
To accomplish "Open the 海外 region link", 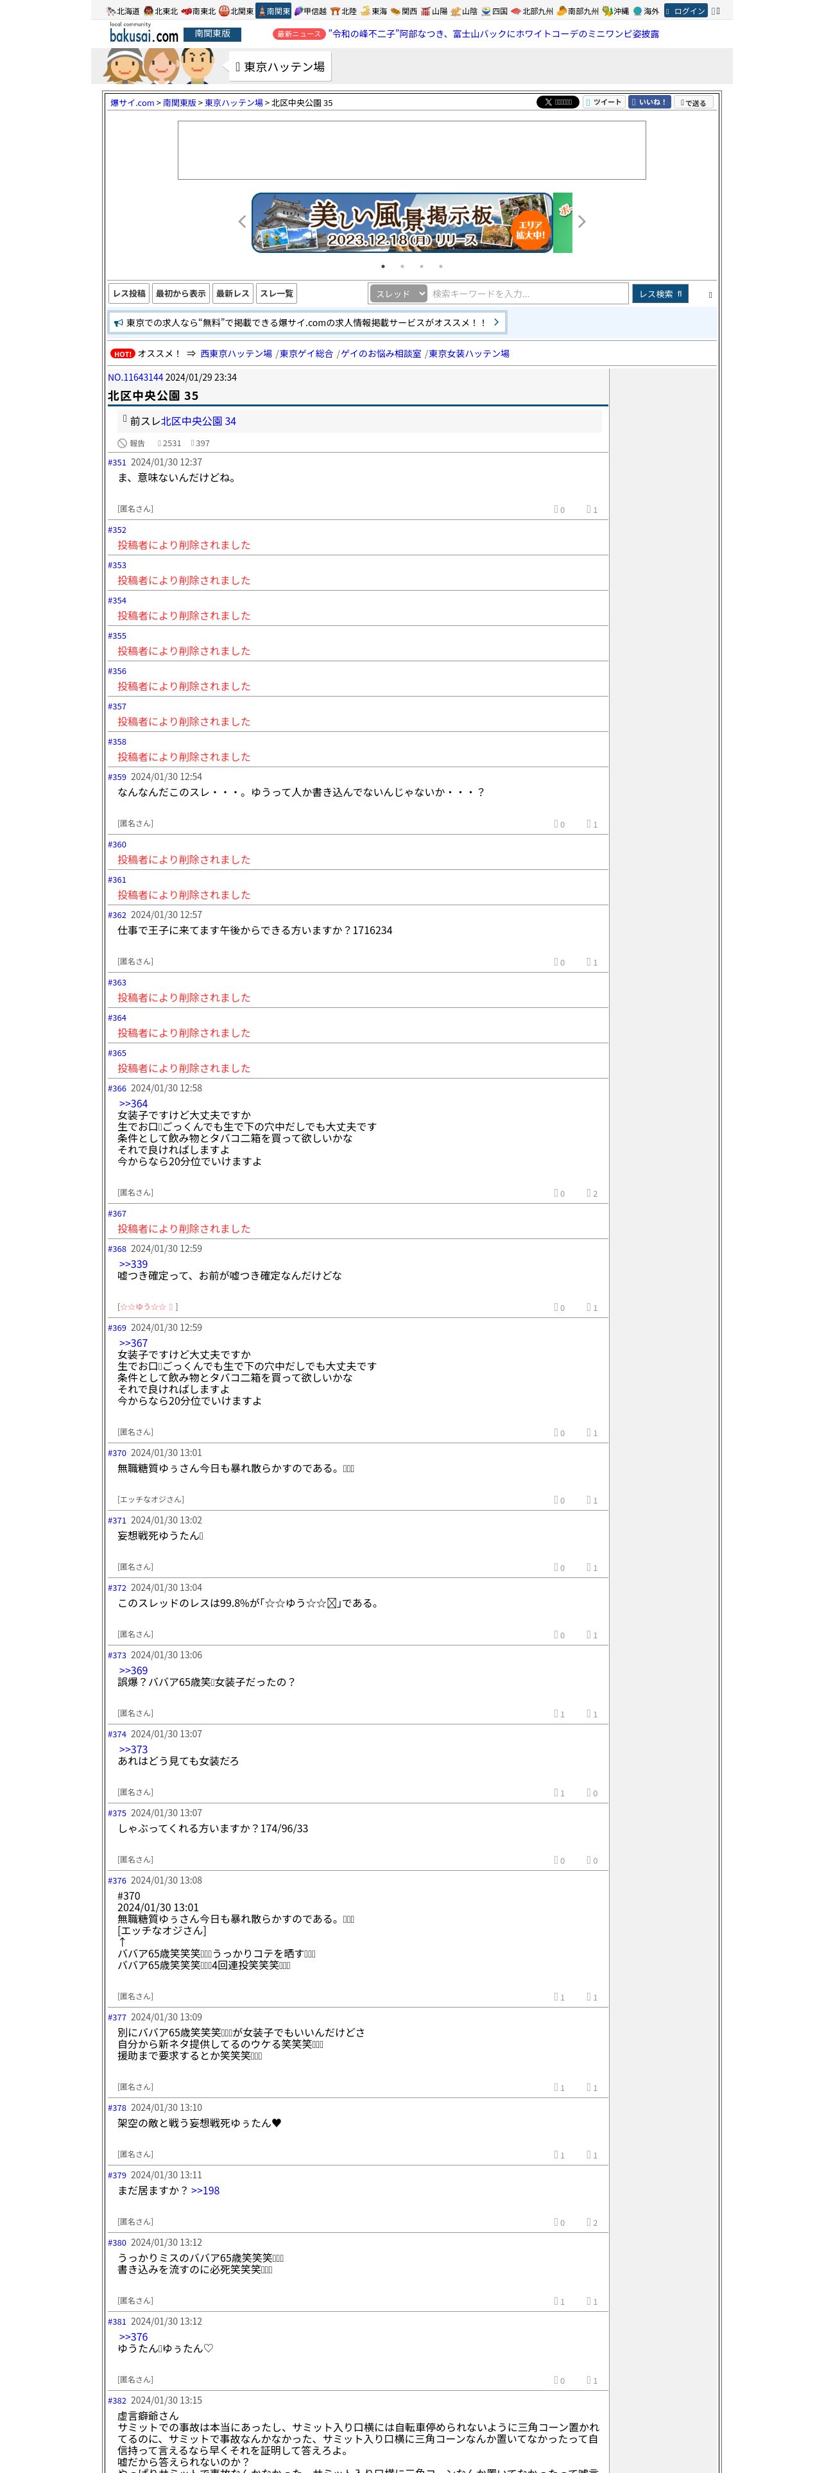I will click(646, 12).
